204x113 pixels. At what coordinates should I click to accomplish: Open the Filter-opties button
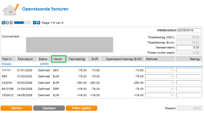point(81,108)
